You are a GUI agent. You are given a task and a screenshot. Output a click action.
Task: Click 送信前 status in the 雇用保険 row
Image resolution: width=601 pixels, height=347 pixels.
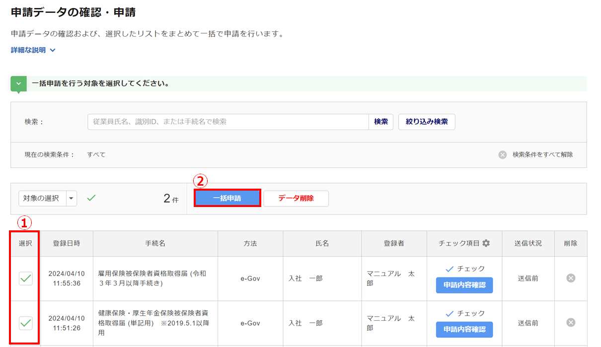pos(528,278)
